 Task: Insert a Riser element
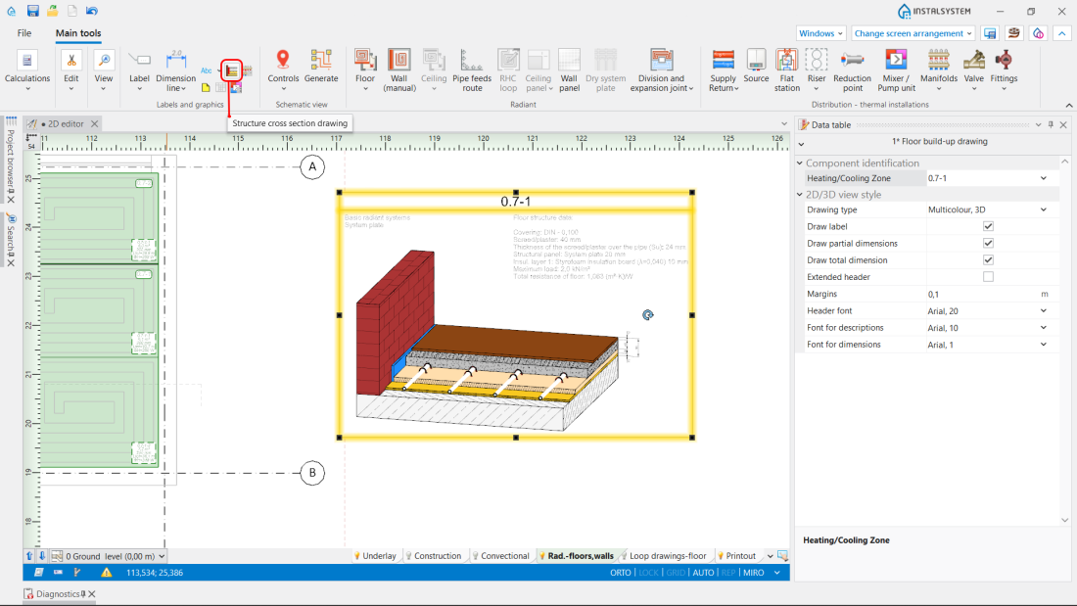(x=816, y=70)
